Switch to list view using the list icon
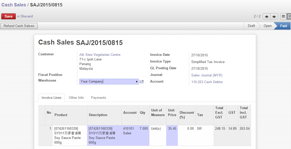The height and width of the screenshot is (149, 291). click(x=284, y=16)
